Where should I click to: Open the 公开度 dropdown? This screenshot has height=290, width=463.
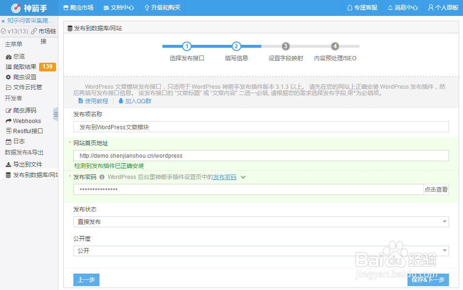click(x=261, y=251)
